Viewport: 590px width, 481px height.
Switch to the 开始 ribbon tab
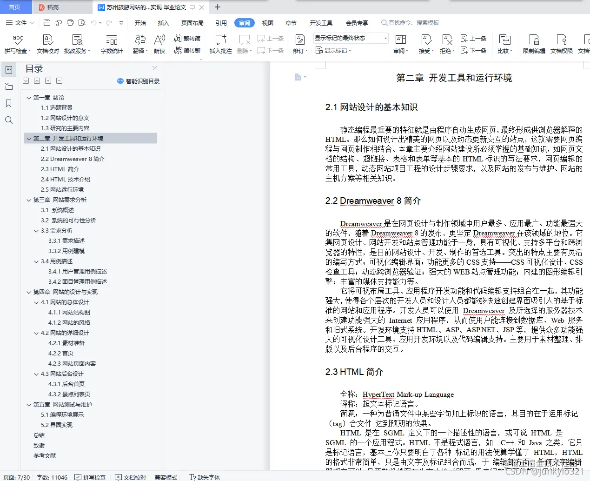(140, 22)
